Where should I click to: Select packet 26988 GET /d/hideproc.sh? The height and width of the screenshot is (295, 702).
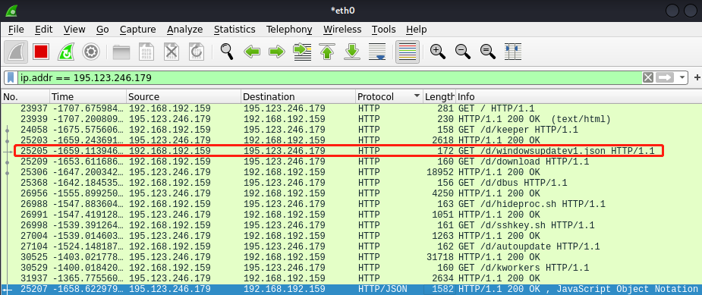[x=351, y=204]
